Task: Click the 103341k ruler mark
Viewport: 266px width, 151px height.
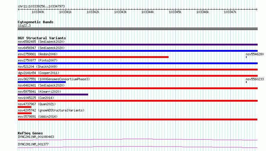Action: [x=65, y=12]
